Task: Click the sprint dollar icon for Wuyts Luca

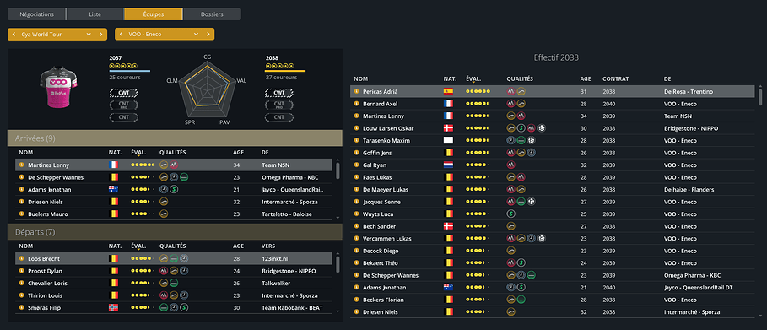Action: click(x=510, y=214)
